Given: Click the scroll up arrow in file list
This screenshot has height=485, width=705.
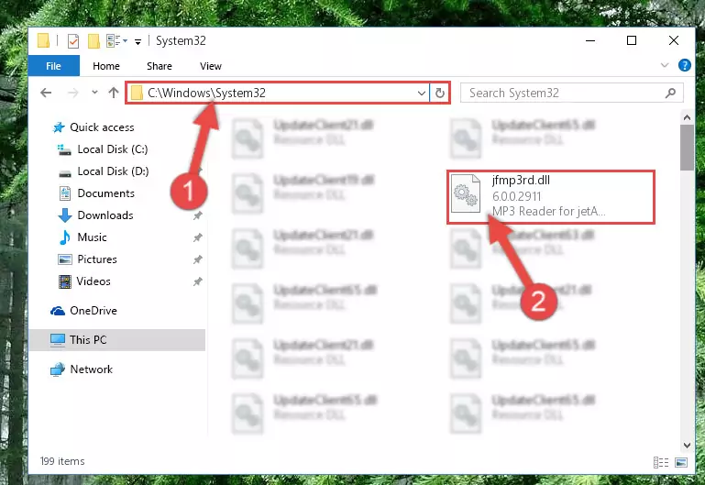Looking at the screenshot, I should point(687,117).
